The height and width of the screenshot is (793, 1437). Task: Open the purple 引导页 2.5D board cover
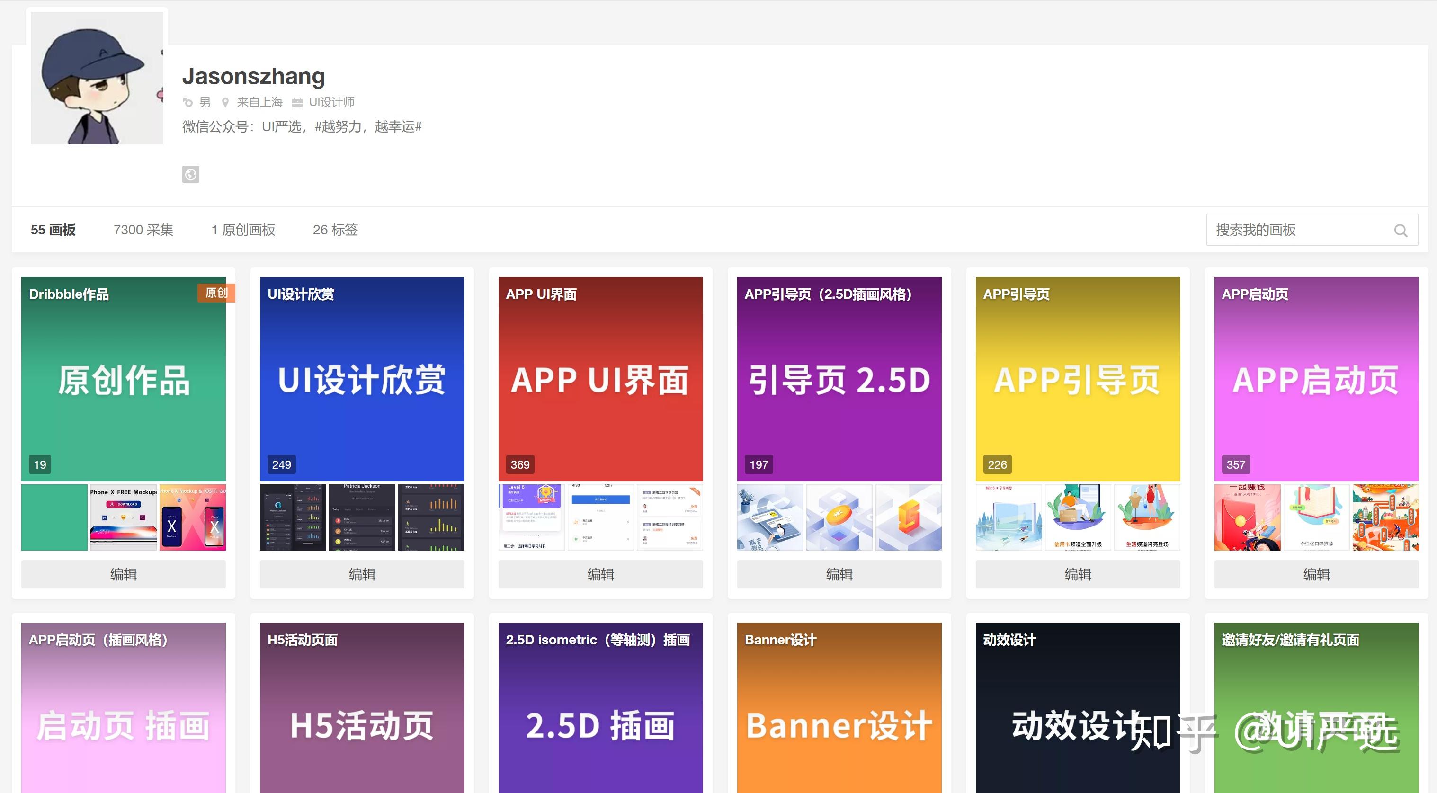tap(839, 379)
